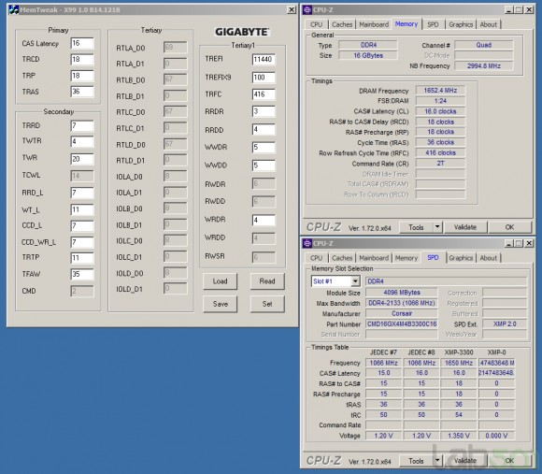Open About tab in SPD window

click(488, 258)
